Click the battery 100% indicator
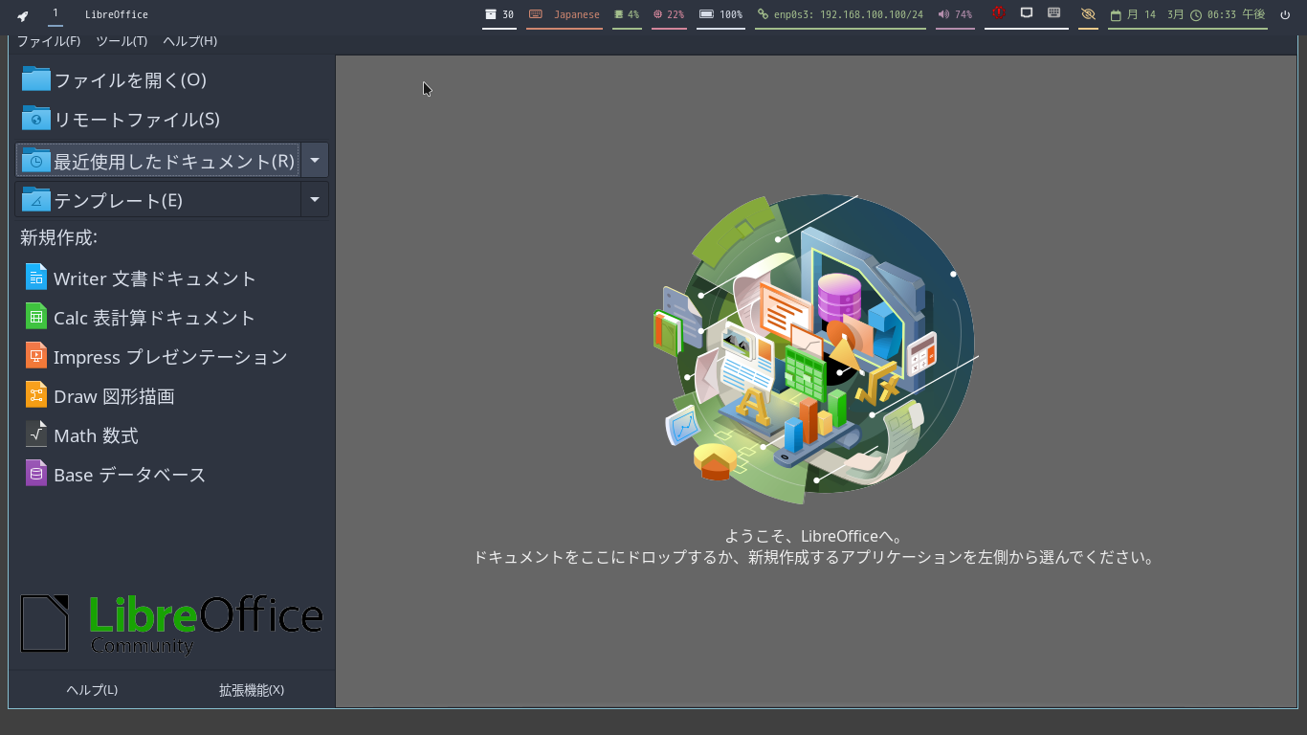This screenshot has width=1307, height=735. click(x=720, y=14)
